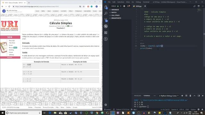This screenshot has width=205, height=115.
Task: Expand the WATCH section
Action: point(114,12)
